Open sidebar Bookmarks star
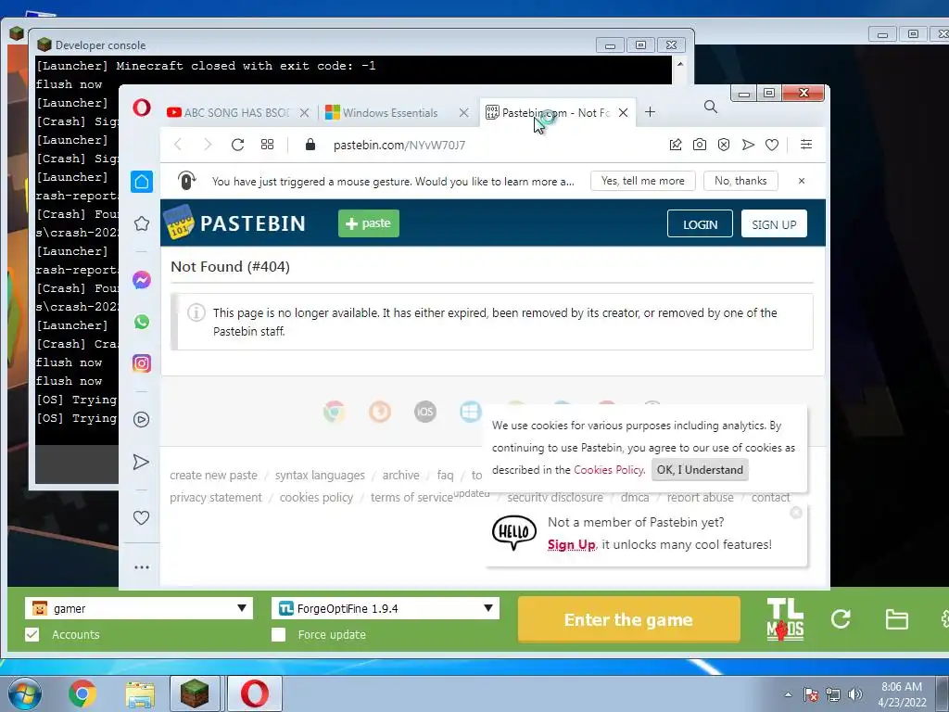 pos(142,223)
